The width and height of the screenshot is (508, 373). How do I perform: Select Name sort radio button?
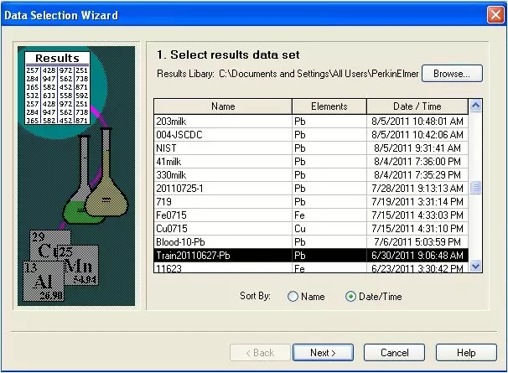point(293,296)
